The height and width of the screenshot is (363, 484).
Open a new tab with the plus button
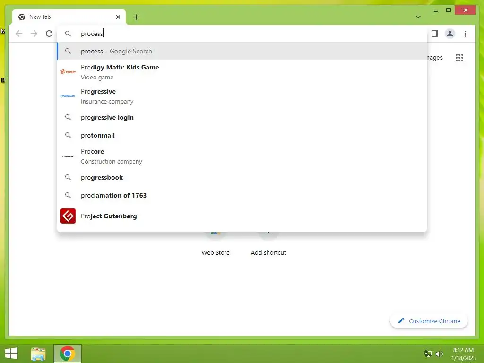(136, 17)
